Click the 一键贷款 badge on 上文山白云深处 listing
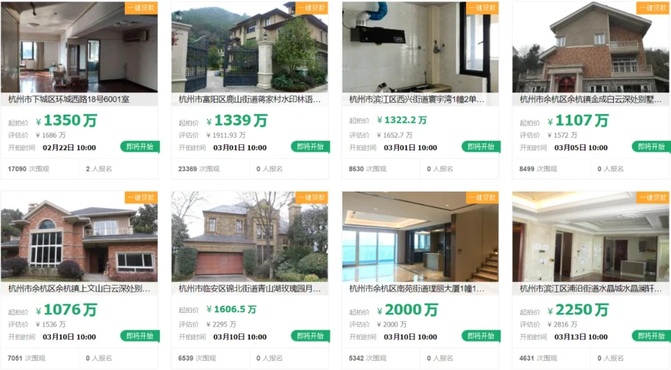Image resolution: width=671 pixels, height=370 pixels. point(141,198)
